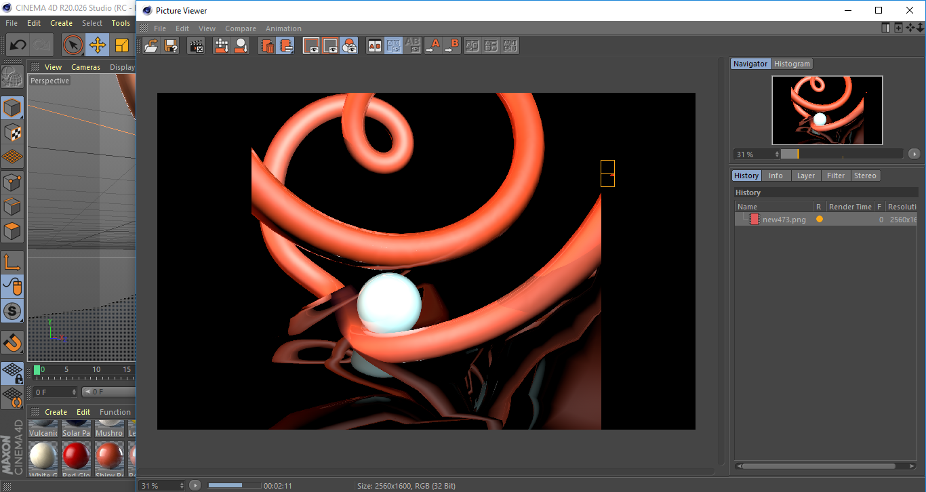Set current image as B
This screenshot has height=492, width=926.
(x=452, y=46)
